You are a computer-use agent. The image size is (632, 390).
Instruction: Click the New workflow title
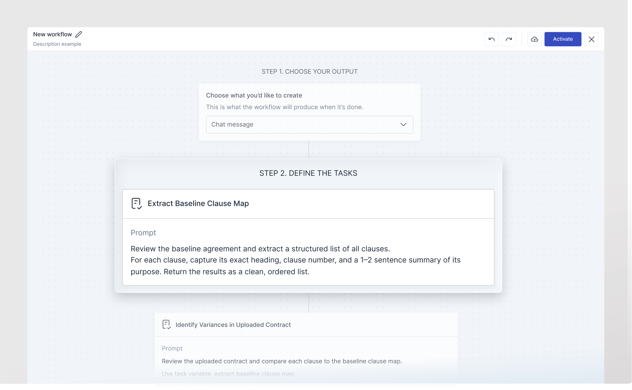pos(52,34)
